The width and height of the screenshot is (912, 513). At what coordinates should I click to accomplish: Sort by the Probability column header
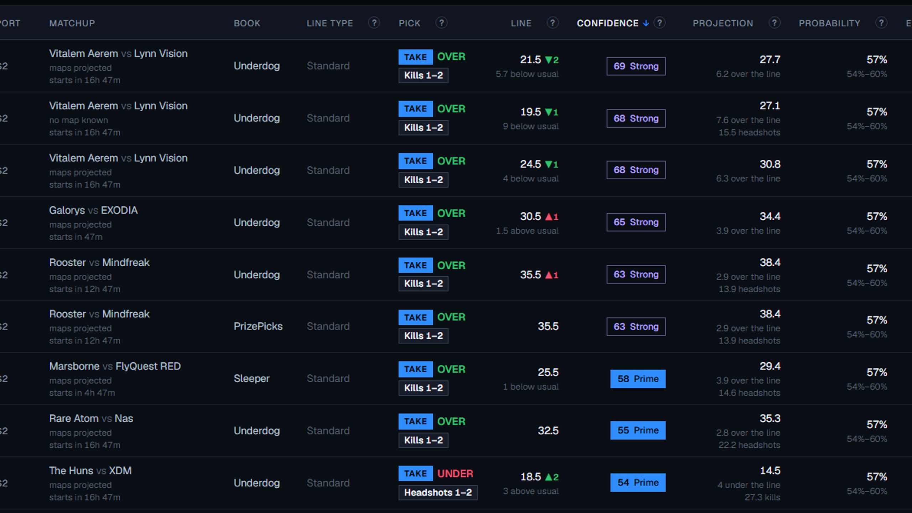click(x=829, y=24)
